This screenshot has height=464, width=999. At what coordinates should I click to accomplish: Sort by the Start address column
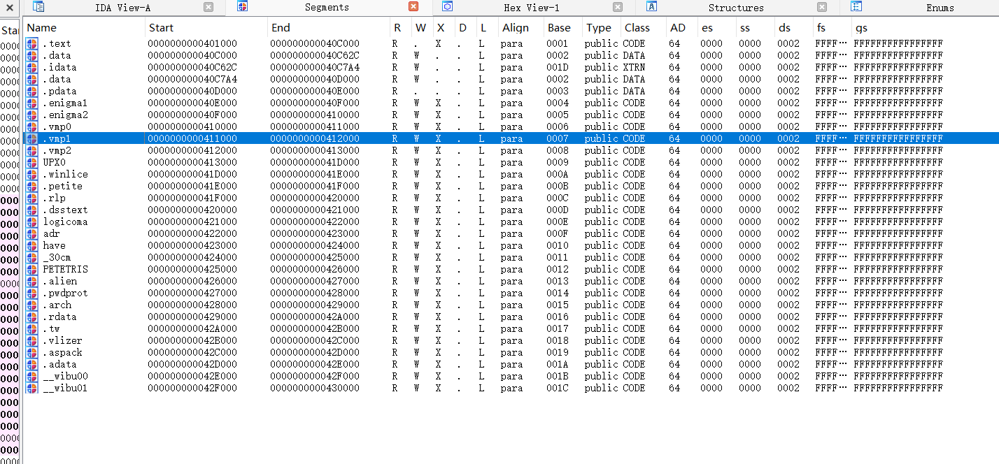pyautogui.click(x=161, y=28)
